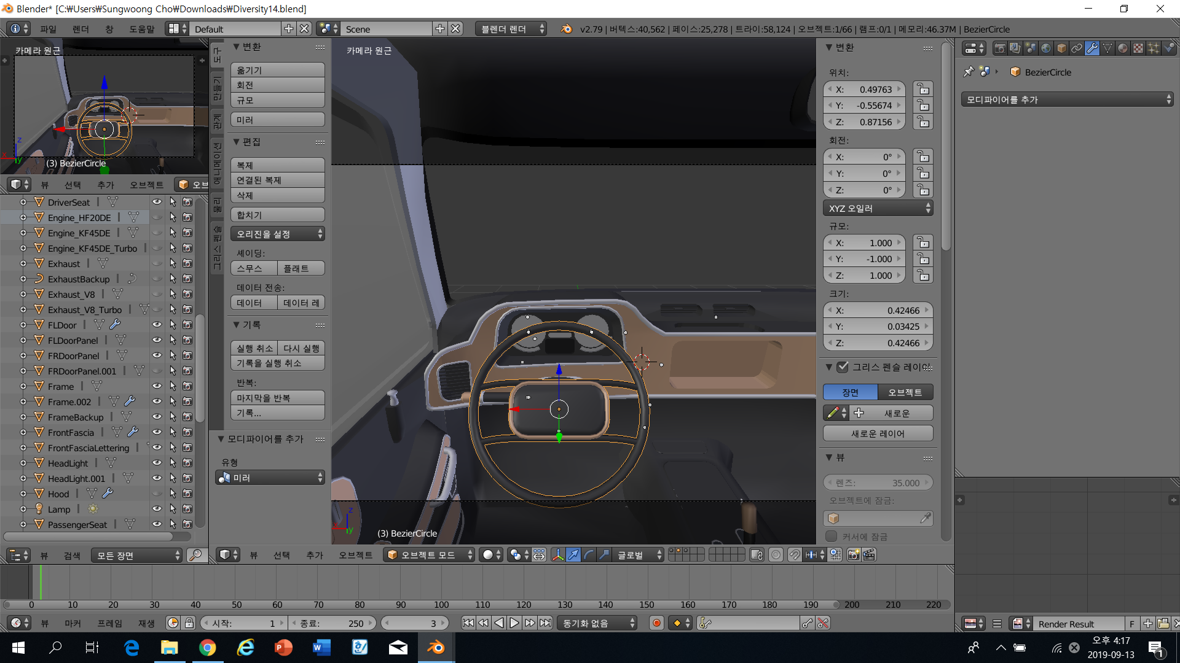Toggle lock for scale Z value
This screenshot has height=663, width=1180.
coord(922,276)
